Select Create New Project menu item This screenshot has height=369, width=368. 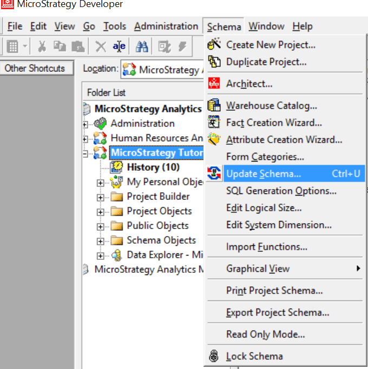[x=271, y=45]
